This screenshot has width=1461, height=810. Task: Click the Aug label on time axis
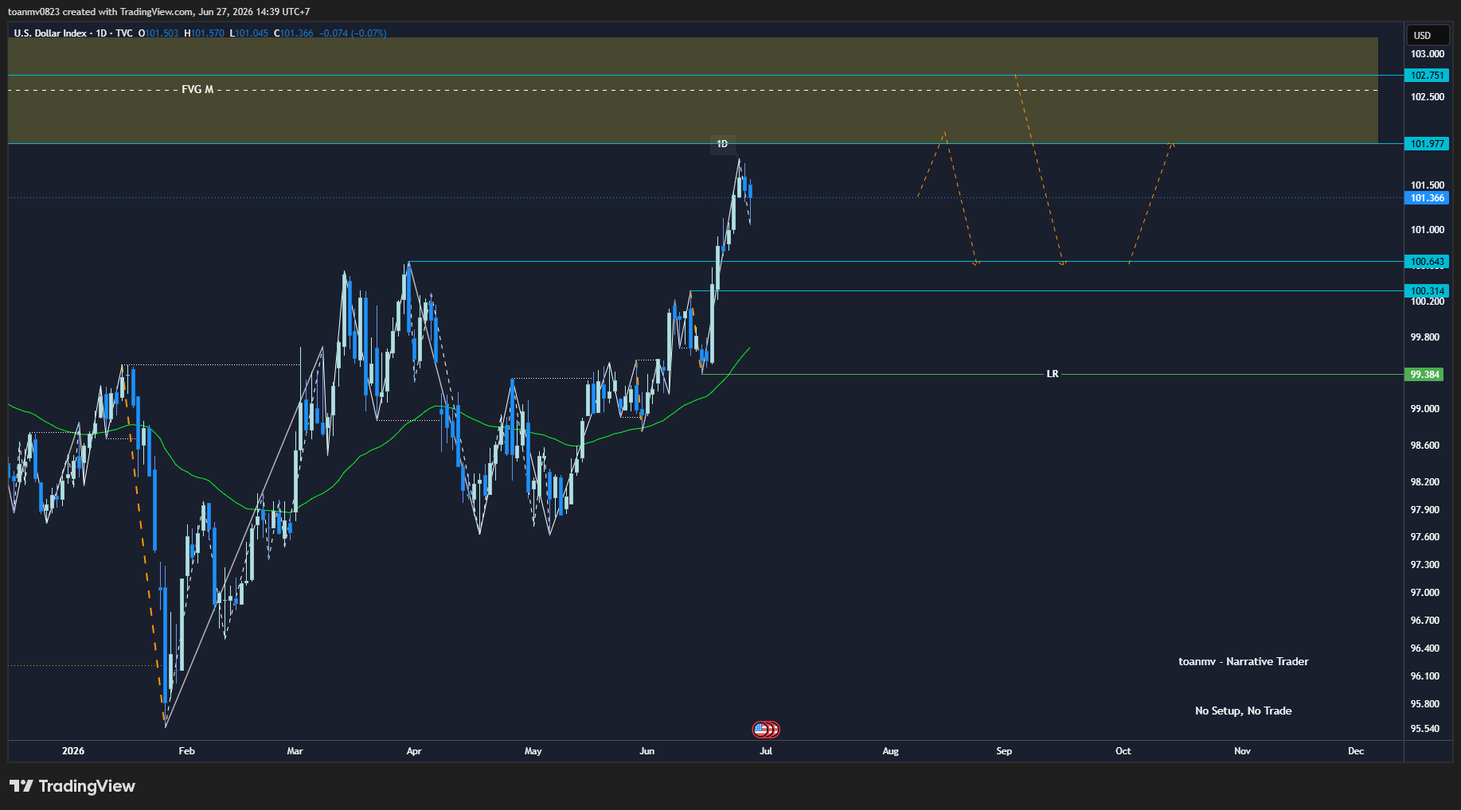[890, 751]
